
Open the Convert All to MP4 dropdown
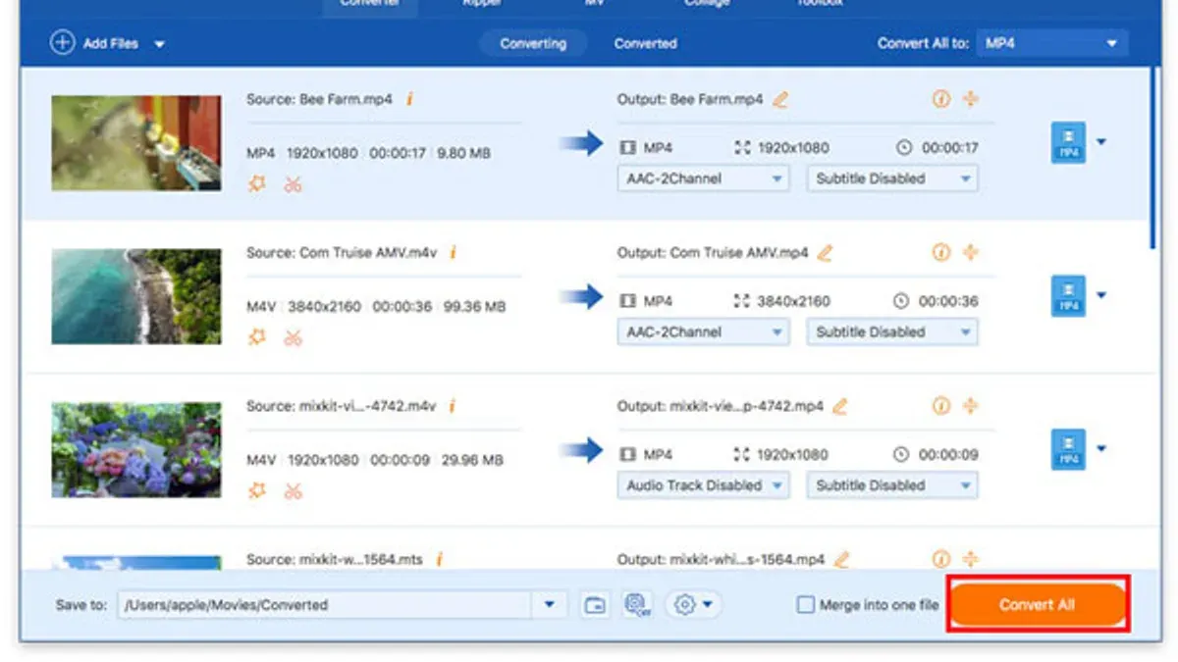(1052, 43)
